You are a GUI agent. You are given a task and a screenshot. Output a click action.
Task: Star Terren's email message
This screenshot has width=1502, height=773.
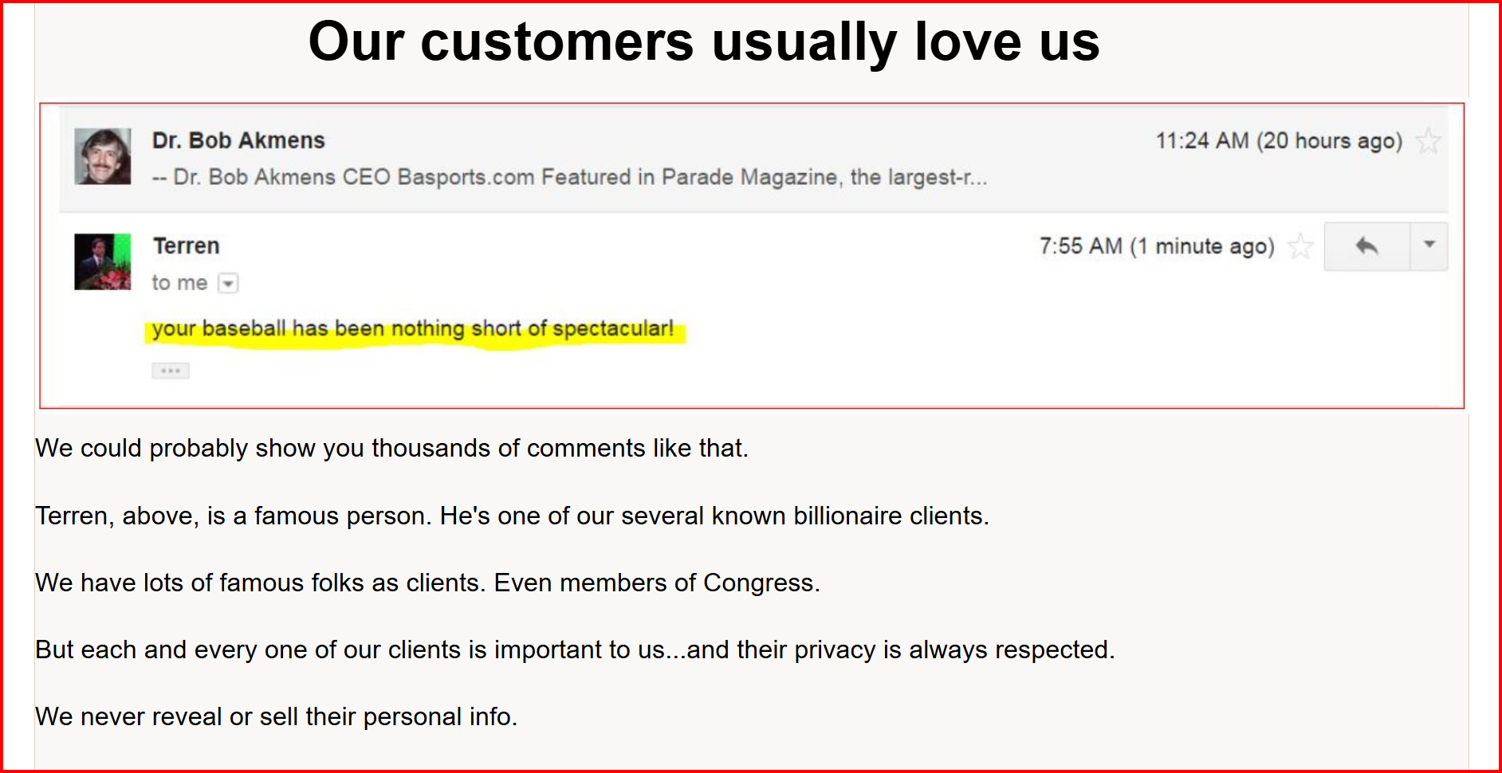tap(1300, 246)
